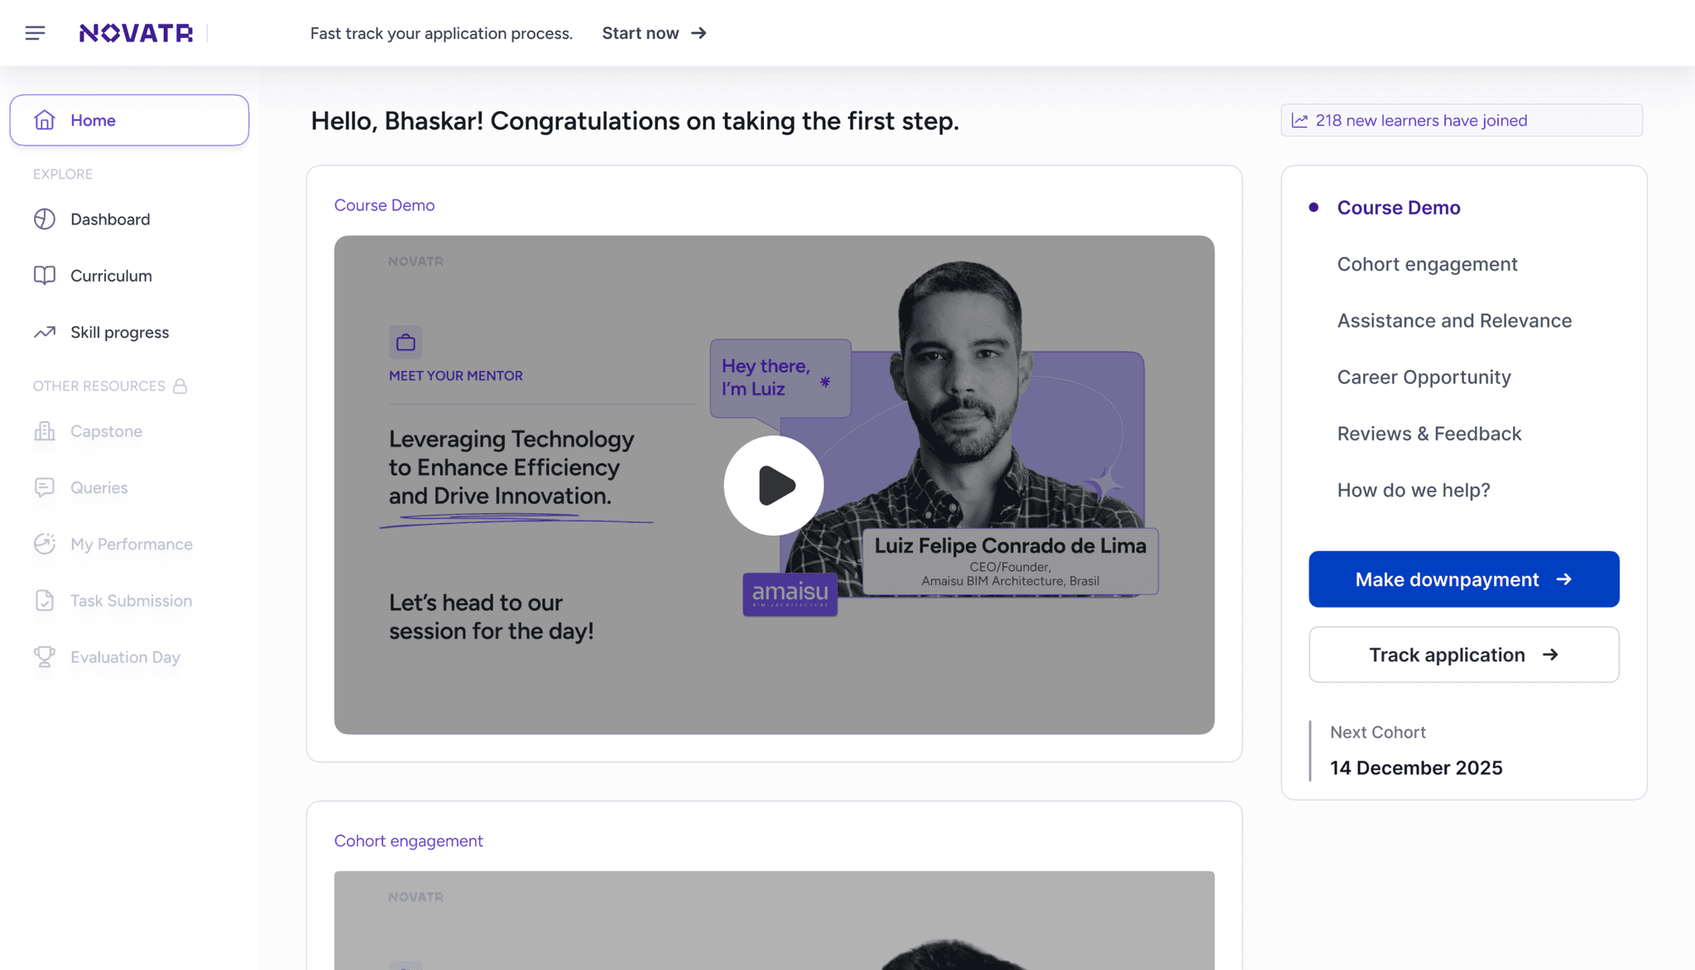Image resolution: width=1695 pixels, height=970 pixels.
Task: Click the Capstone building icon
Action: click(x=45, y=431)
